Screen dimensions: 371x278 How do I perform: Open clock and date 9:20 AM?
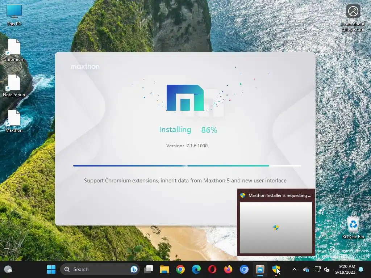(x=345, y=269)
